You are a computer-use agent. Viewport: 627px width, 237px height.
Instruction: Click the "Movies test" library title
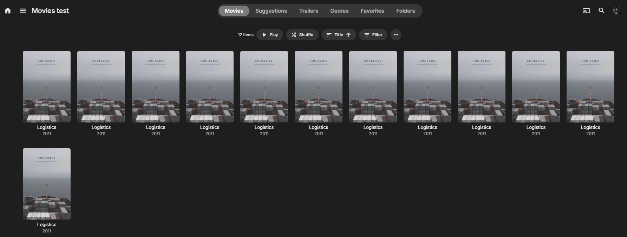point(50,11)
